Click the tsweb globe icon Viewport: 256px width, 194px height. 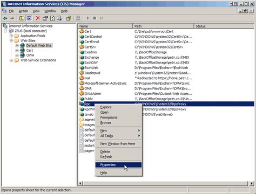tap(82, 114)
